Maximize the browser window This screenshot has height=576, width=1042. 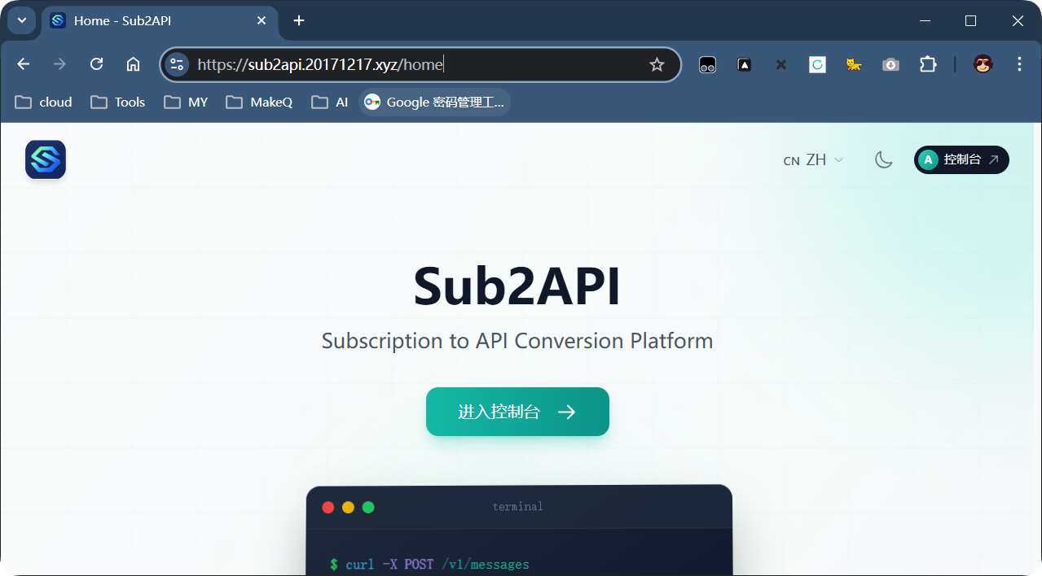point(970,20)
